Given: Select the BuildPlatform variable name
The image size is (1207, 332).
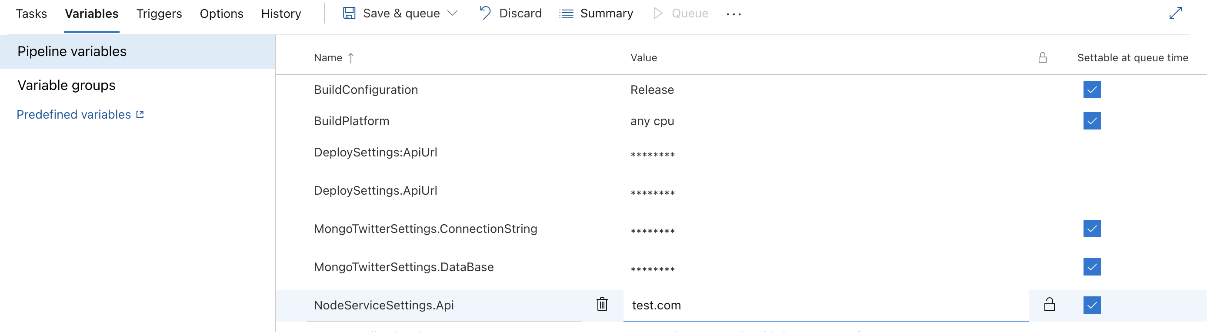Looking at the screenshot, I should [351, 121].
